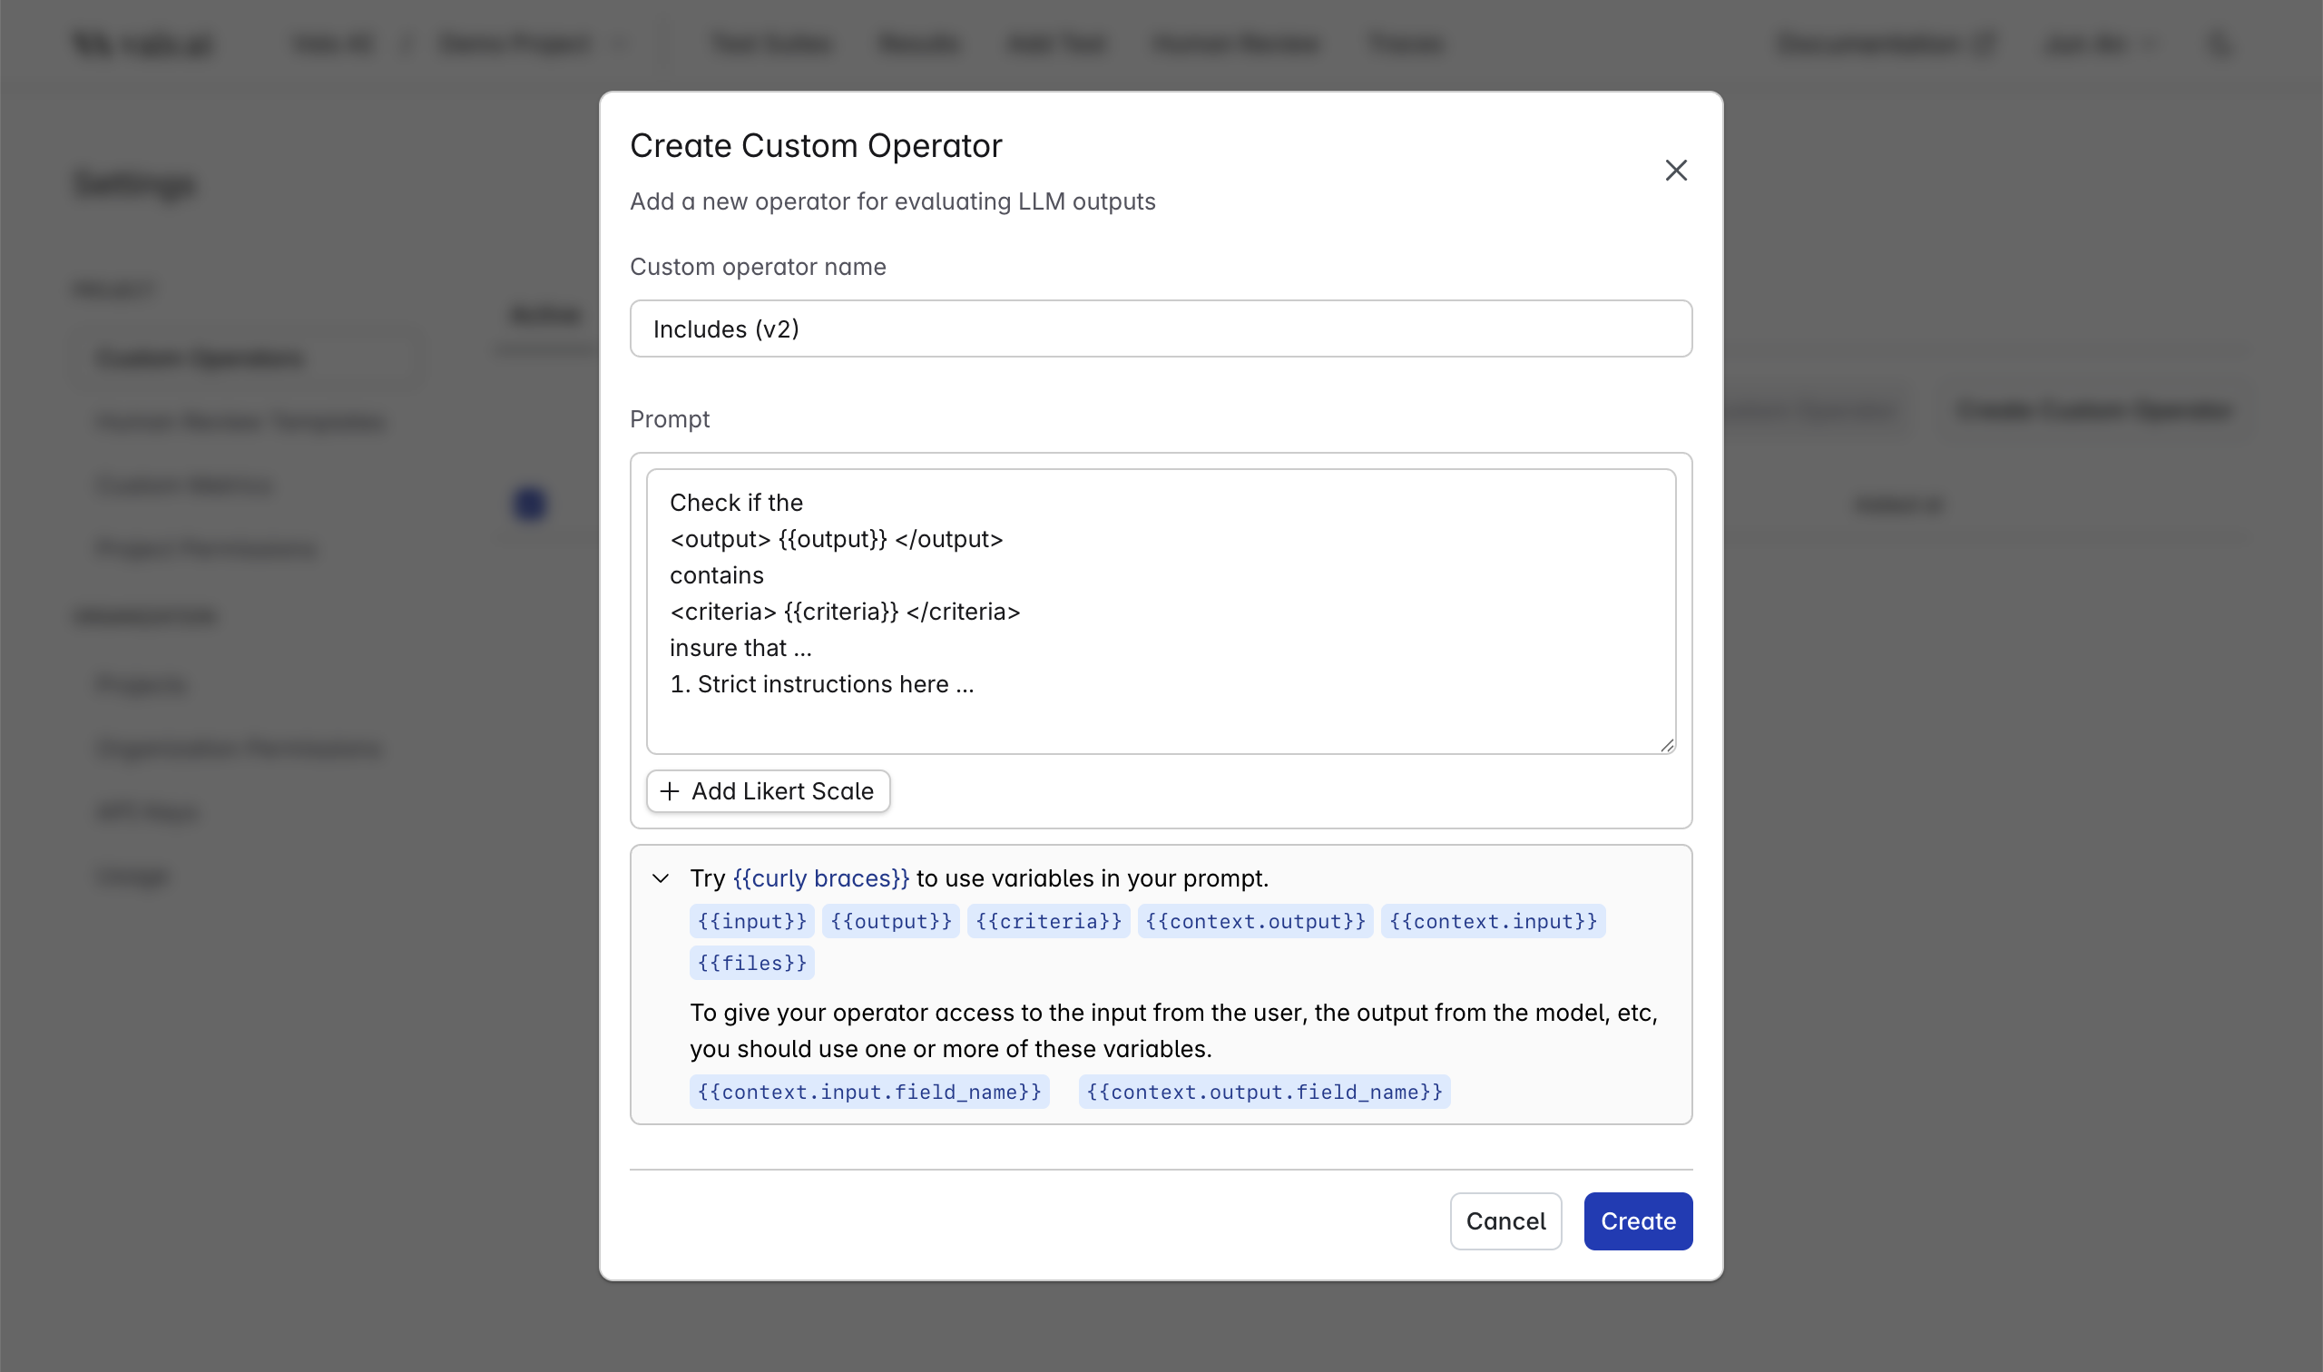
Task: Click the plus icon on Add Likert Scale
Action: click(669, 791)
